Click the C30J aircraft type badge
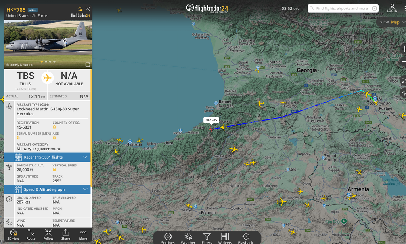Viewport: 406px width, 244px height. tap(33, 10)
